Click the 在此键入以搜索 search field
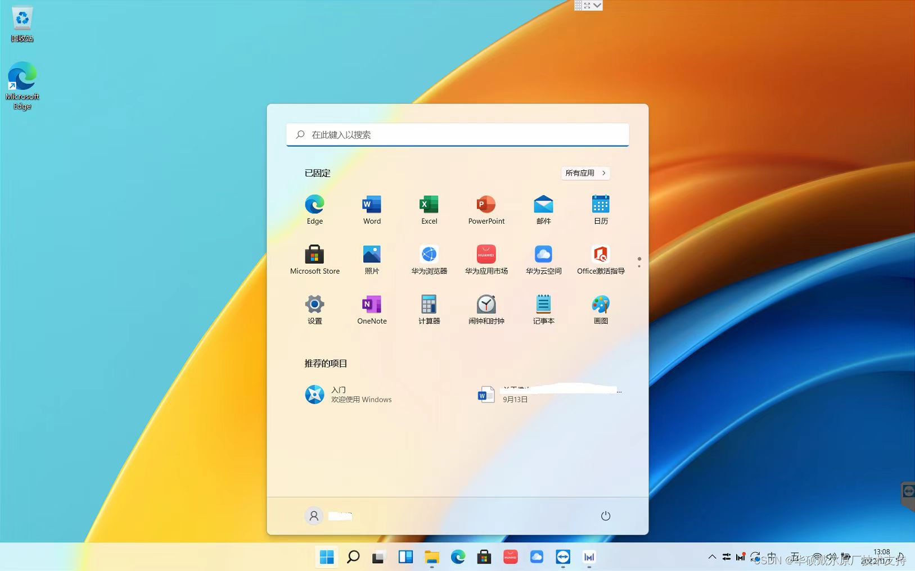The width and height of the screenshot is (915, 571). point(457,135)
